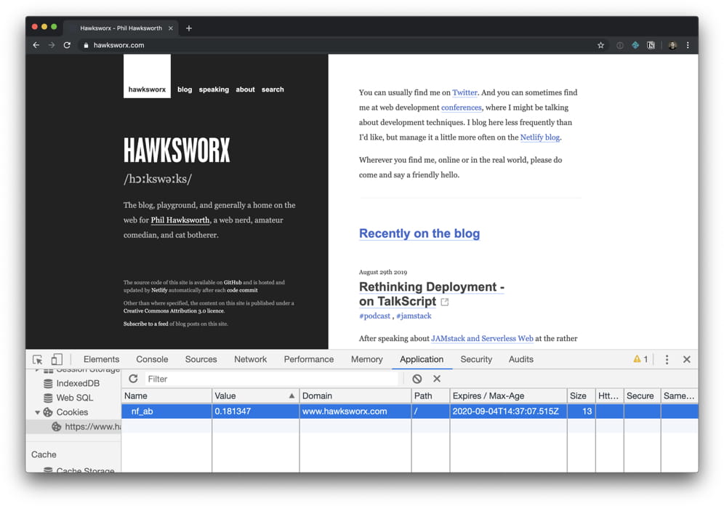Switch to the Network tab

[x=250, y=359]
